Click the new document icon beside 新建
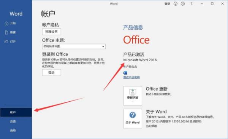The width and height of the screenshot is (228, 139). [x=6, y=32]
